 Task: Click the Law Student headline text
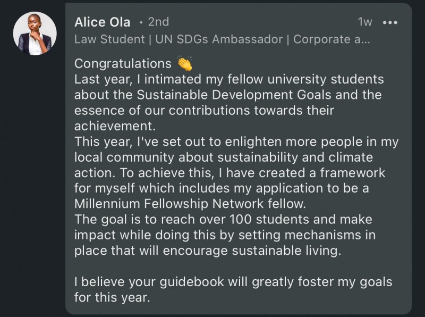point(109,39)
